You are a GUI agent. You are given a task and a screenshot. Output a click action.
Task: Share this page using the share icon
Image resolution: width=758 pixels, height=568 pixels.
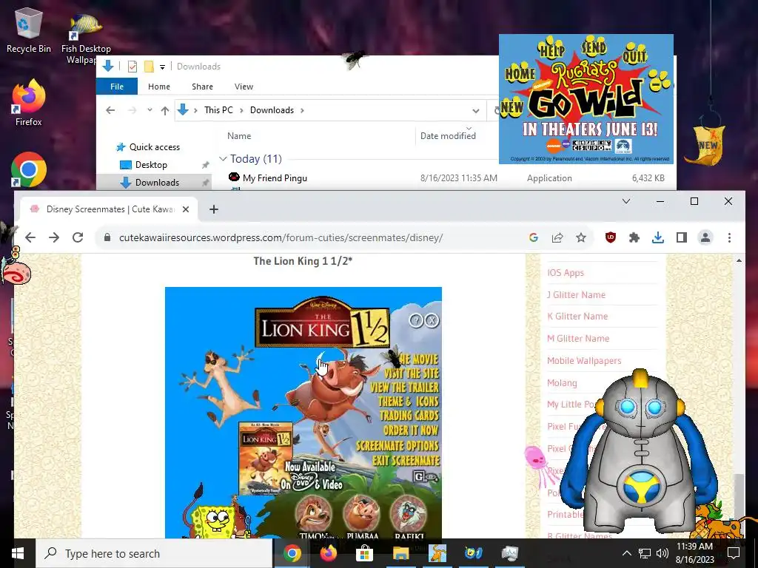point(557,237)
